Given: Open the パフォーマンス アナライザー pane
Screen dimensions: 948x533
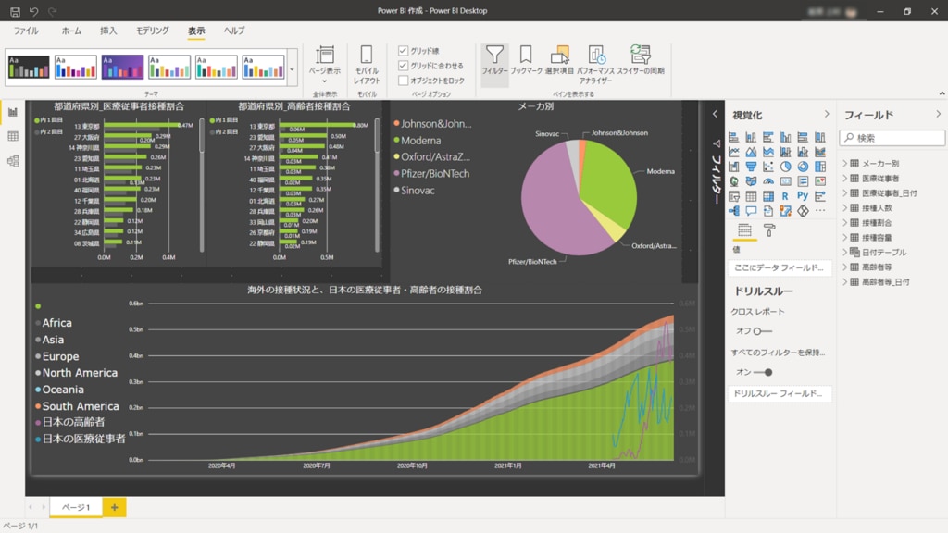Looking at the screenshot, I should click(x=596, y=64).
